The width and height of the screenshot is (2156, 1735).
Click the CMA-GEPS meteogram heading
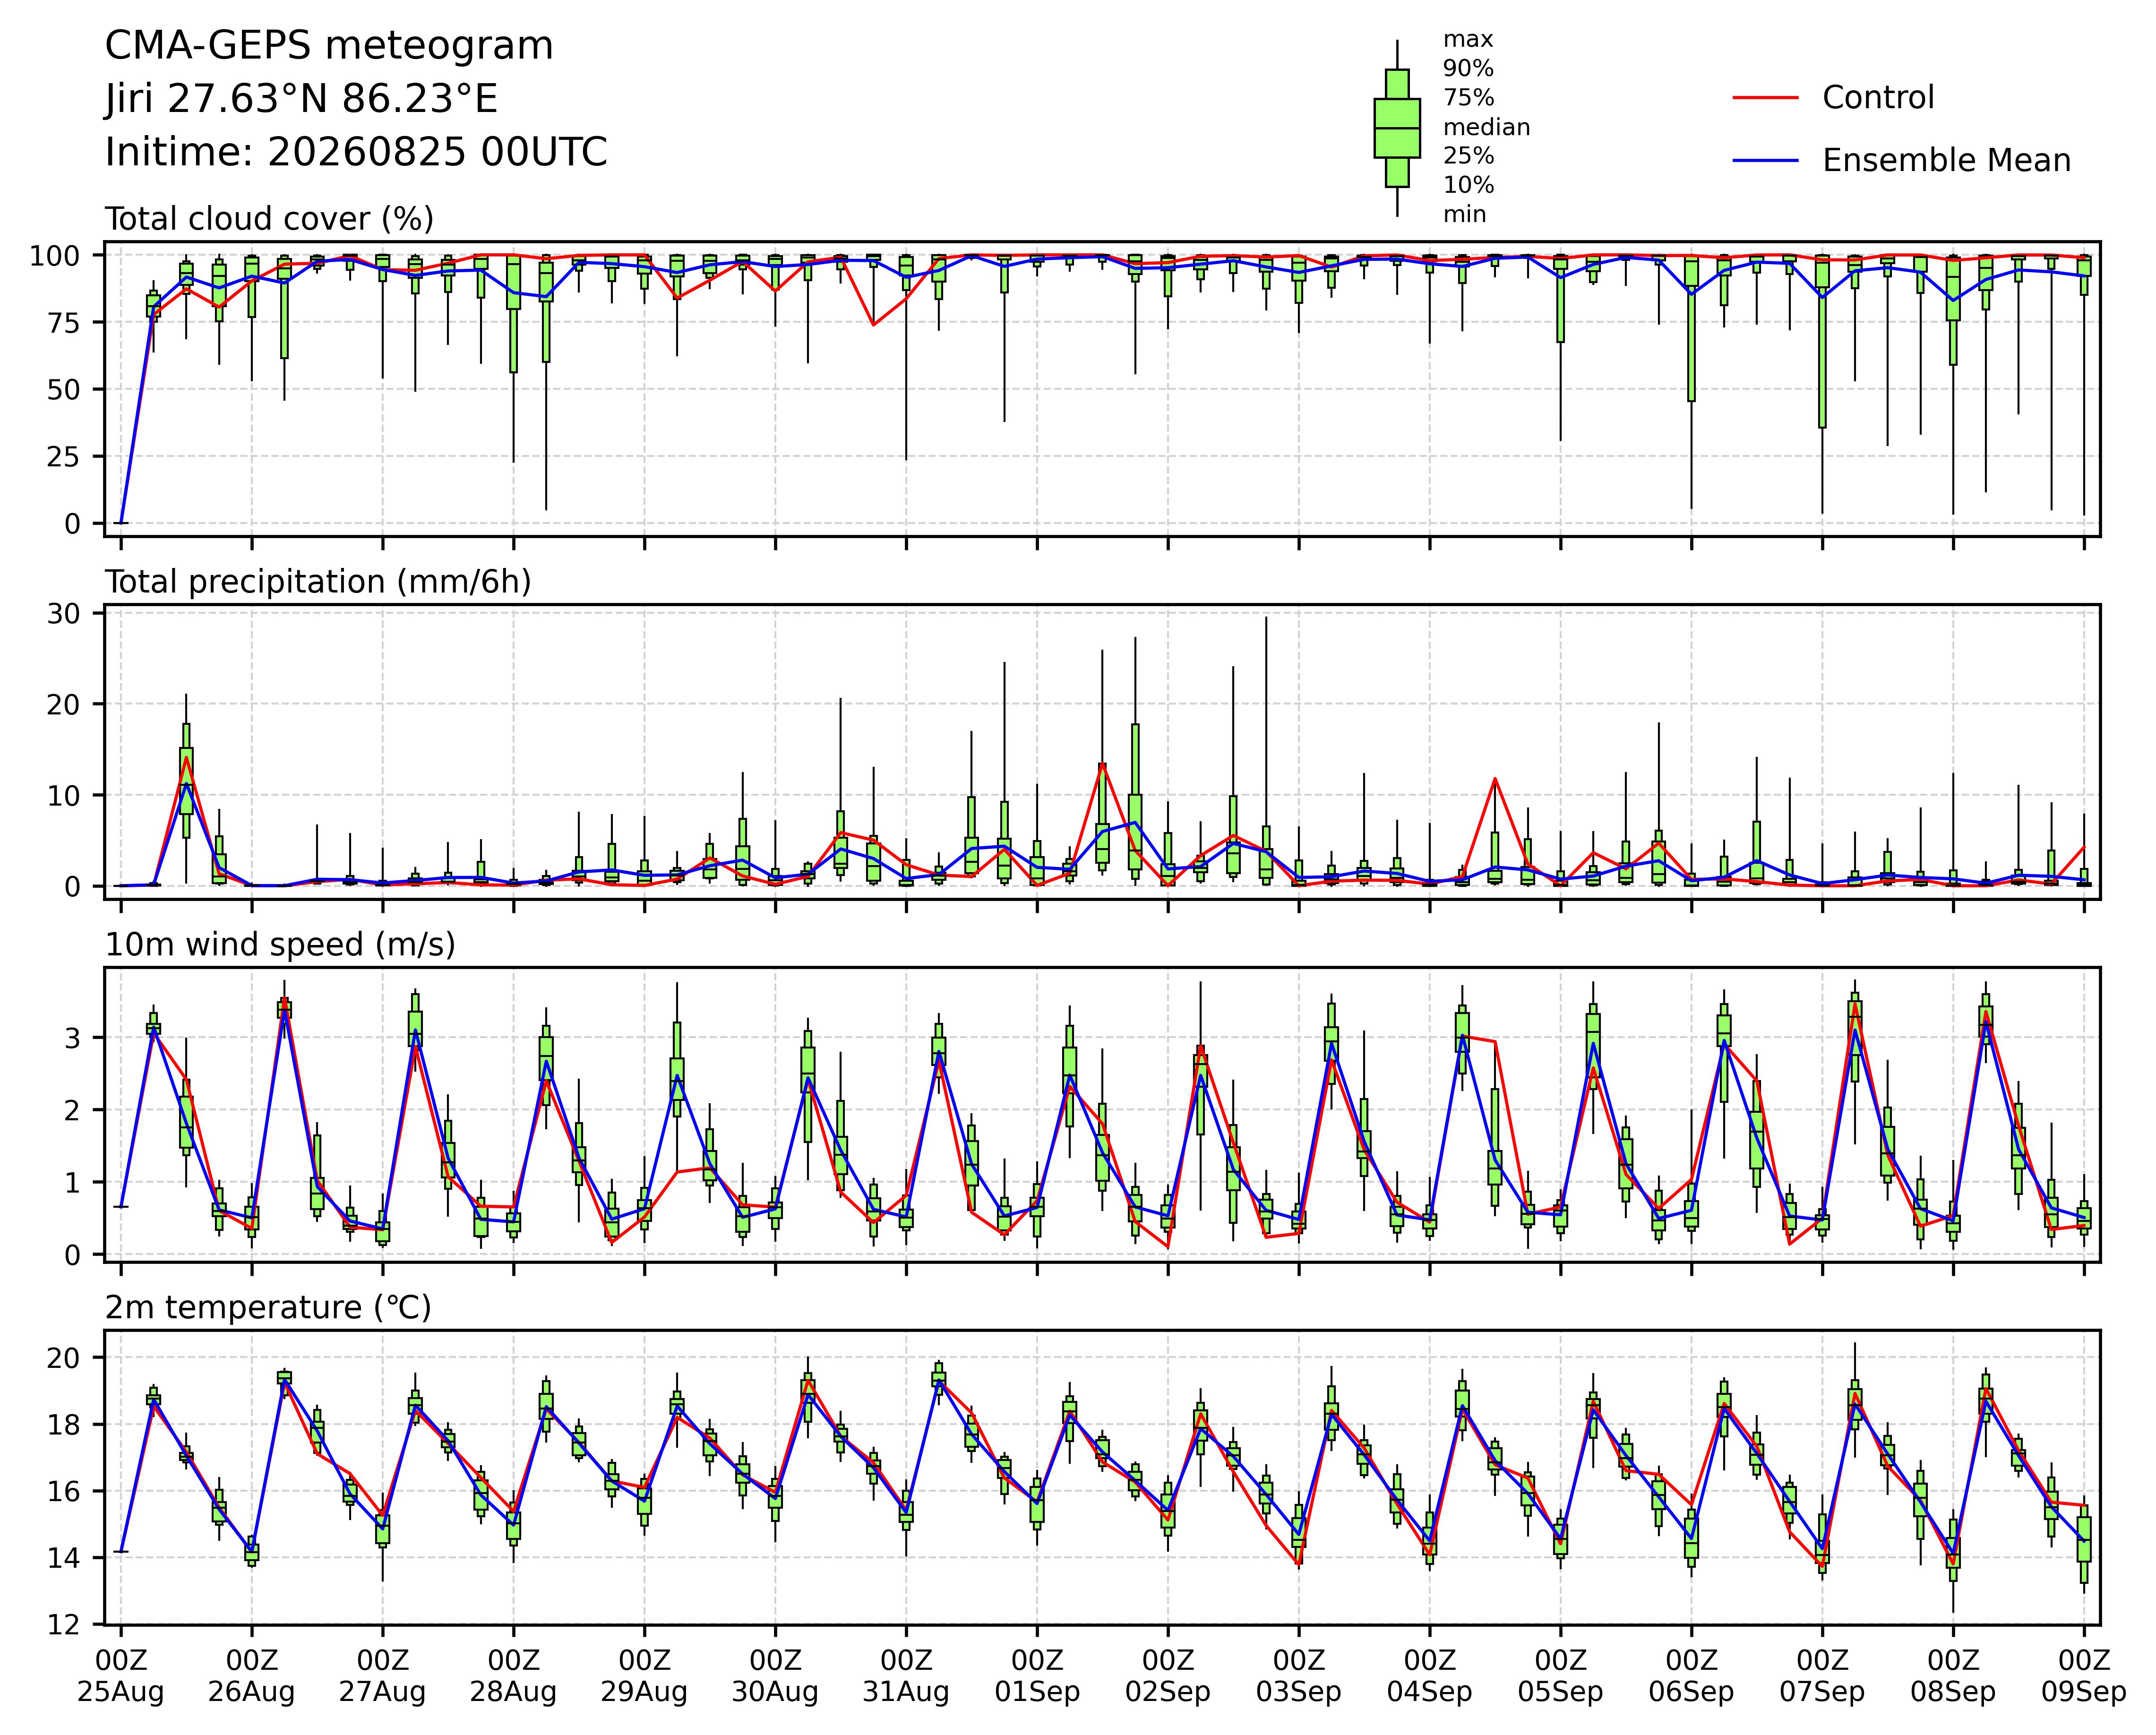click(329, 46)
